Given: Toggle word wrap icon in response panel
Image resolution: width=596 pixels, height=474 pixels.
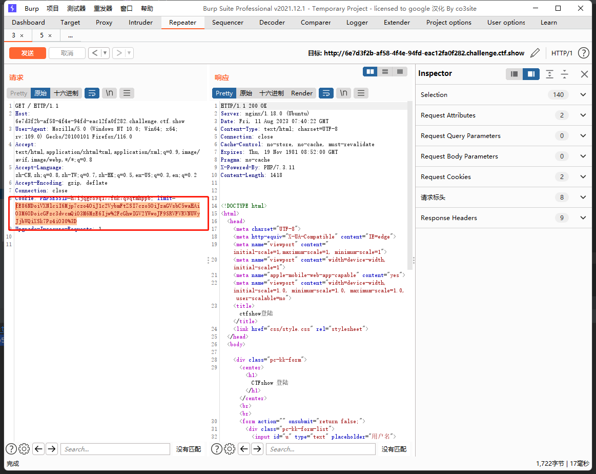Looking at the screenshot, I should [x=326, y=93].
